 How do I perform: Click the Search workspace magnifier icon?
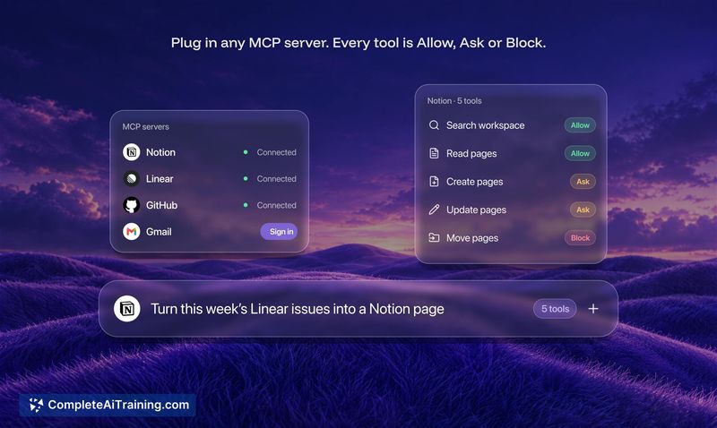tap(434, 125)
